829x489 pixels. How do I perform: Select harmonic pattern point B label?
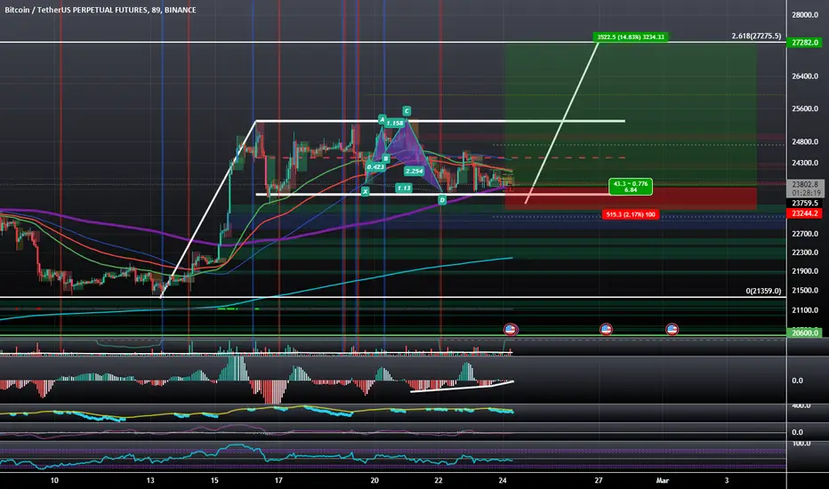point(386,158)
